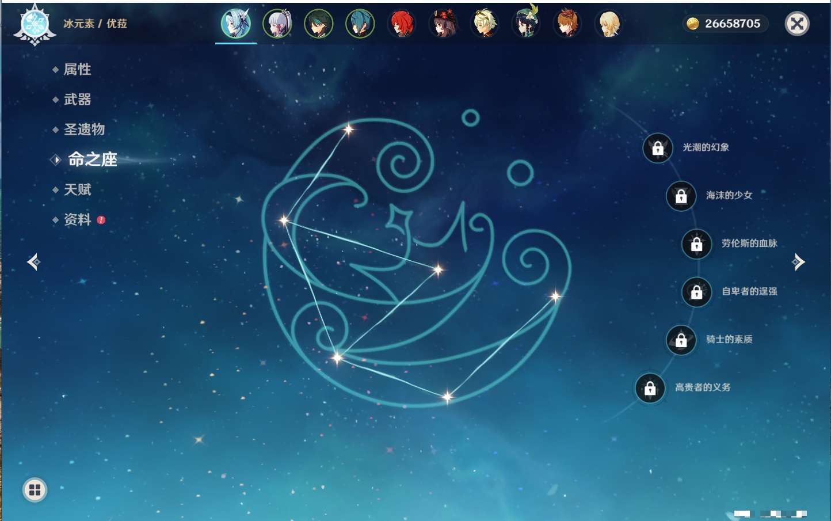The width and height of the screenshot is (831, 521).
Task: Switch to the Tartaglia character icon
Action: pyautogui.click(x=567, y=24)
